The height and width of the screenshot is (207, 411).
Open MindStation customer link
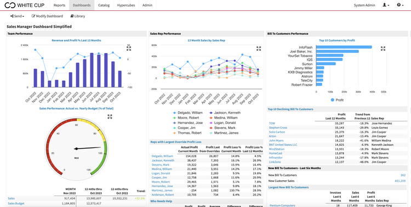click(277, 149)
